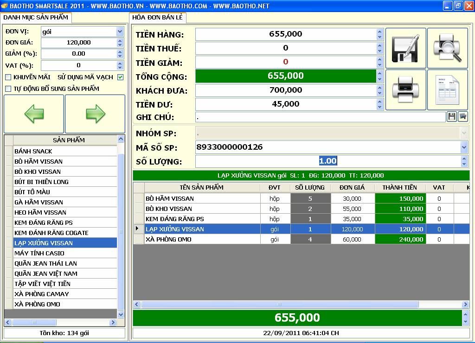Click the green left arrow button
This screenshot has height=343, width=475.
click(x=34, y=114)
